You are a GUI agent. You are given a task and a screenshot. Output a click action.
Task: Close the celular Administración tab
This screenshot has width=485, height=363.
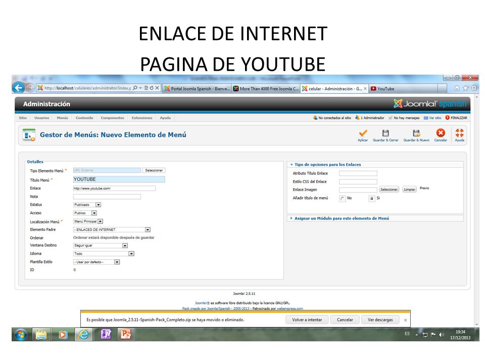(365, 89)
